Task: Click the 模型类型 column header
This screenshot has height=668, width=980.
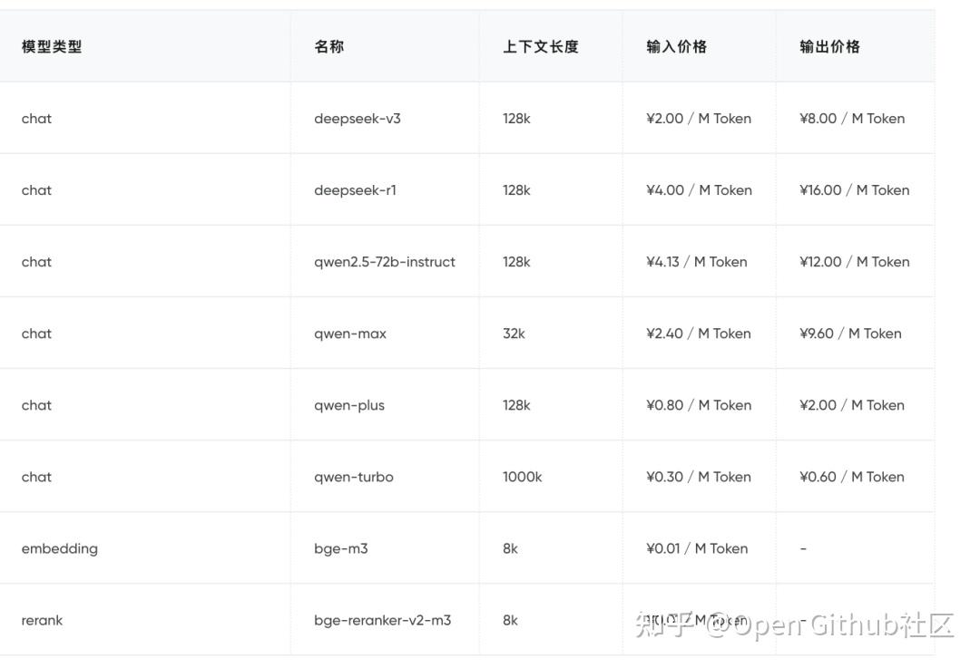Action: point(51,47)
